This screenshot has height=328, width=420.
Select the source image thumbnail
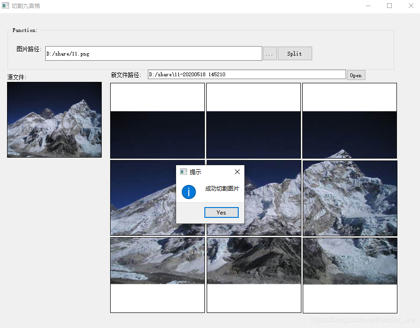[54, 120]
